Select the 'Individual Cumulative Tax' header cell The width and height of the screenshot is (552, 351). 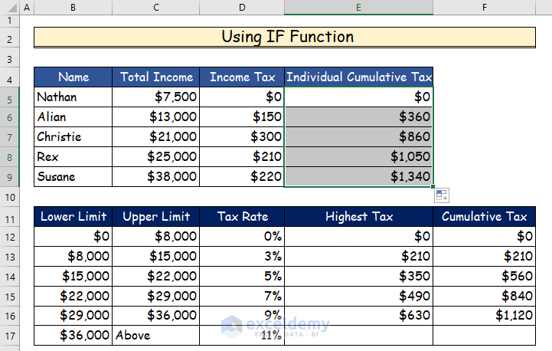coord(358,77)
